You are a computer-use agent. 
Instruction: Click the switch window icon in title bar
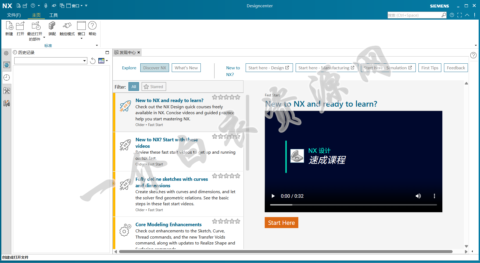pyautogui.click(x=62, y=6)
